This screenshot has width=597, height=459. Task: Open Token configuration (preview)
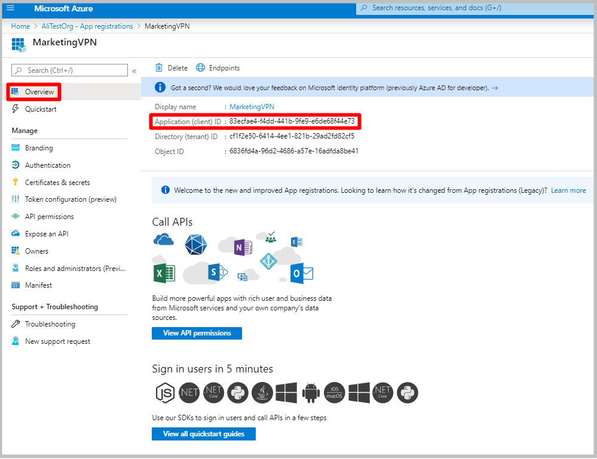click(x=71, y=199)
